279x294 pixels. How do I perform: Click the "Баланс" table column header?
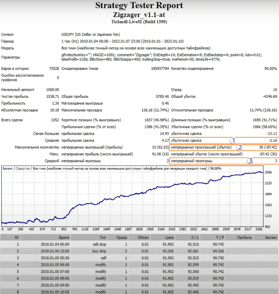(270, 237)
